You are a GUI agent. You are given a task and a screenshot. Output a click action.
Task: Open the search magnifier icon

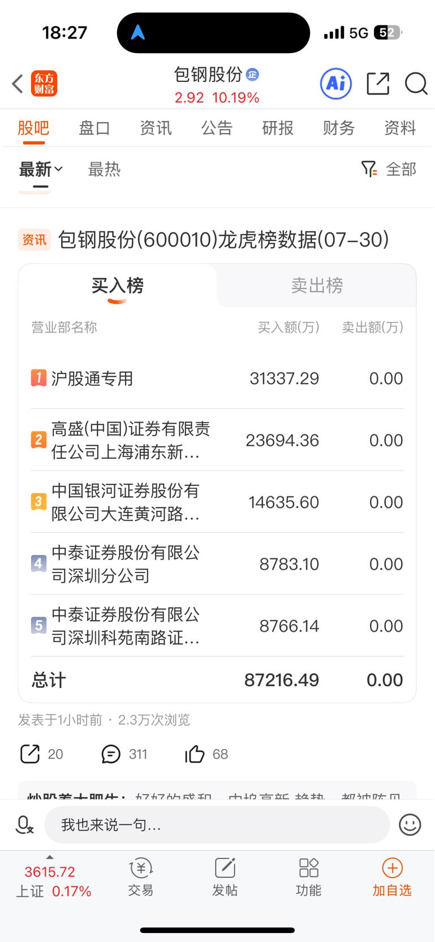point(416,84)
